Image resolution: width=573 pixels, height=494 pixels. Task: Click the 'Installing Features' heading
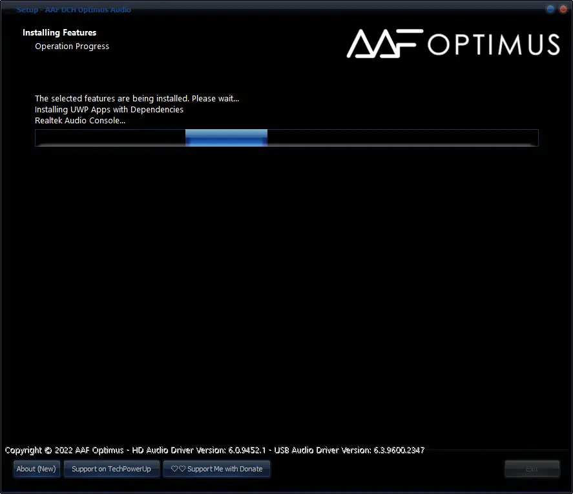click(59, 32)
